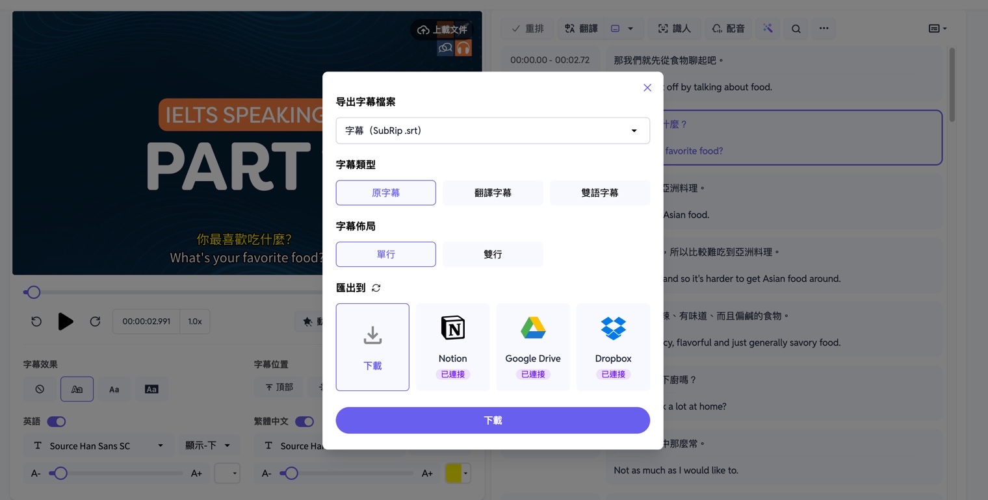The image size is (988, 500).
Task: Select 翻譯字幕 subtitle type
Action: coord(493,193)
